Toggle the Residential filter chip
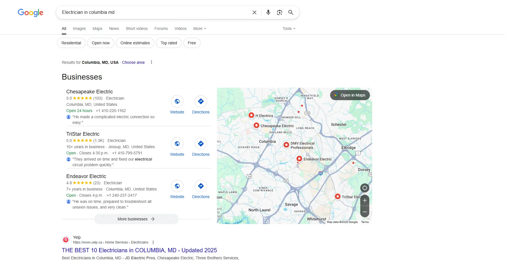Screen dimensions: 505x261 [71, 43]
